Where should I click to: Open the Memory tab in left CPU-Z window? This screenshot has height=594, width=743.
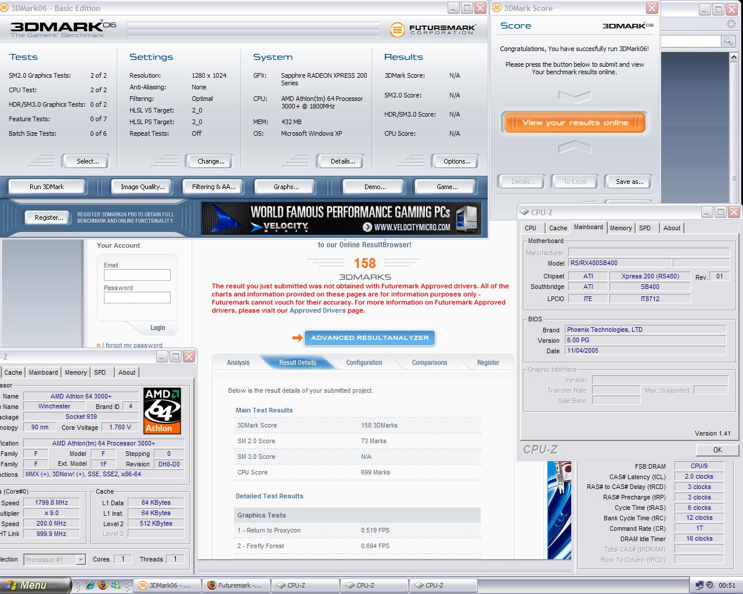pyautogui.click(x=76, y=372)
